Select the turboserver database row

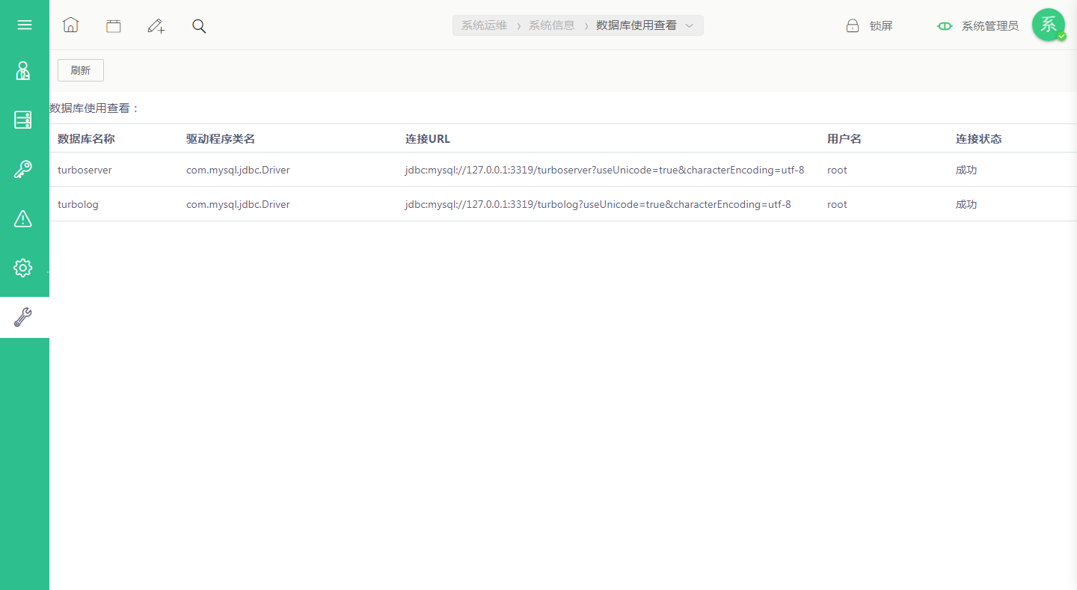(x=563, y=170)
